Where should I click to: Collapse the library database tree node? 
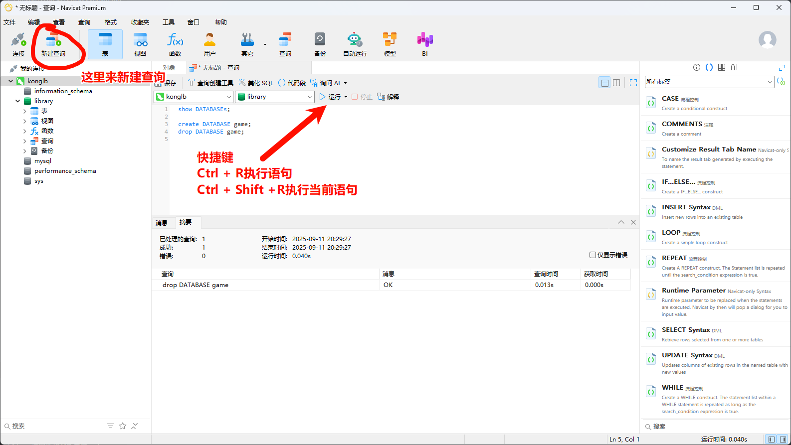point(18,101)
